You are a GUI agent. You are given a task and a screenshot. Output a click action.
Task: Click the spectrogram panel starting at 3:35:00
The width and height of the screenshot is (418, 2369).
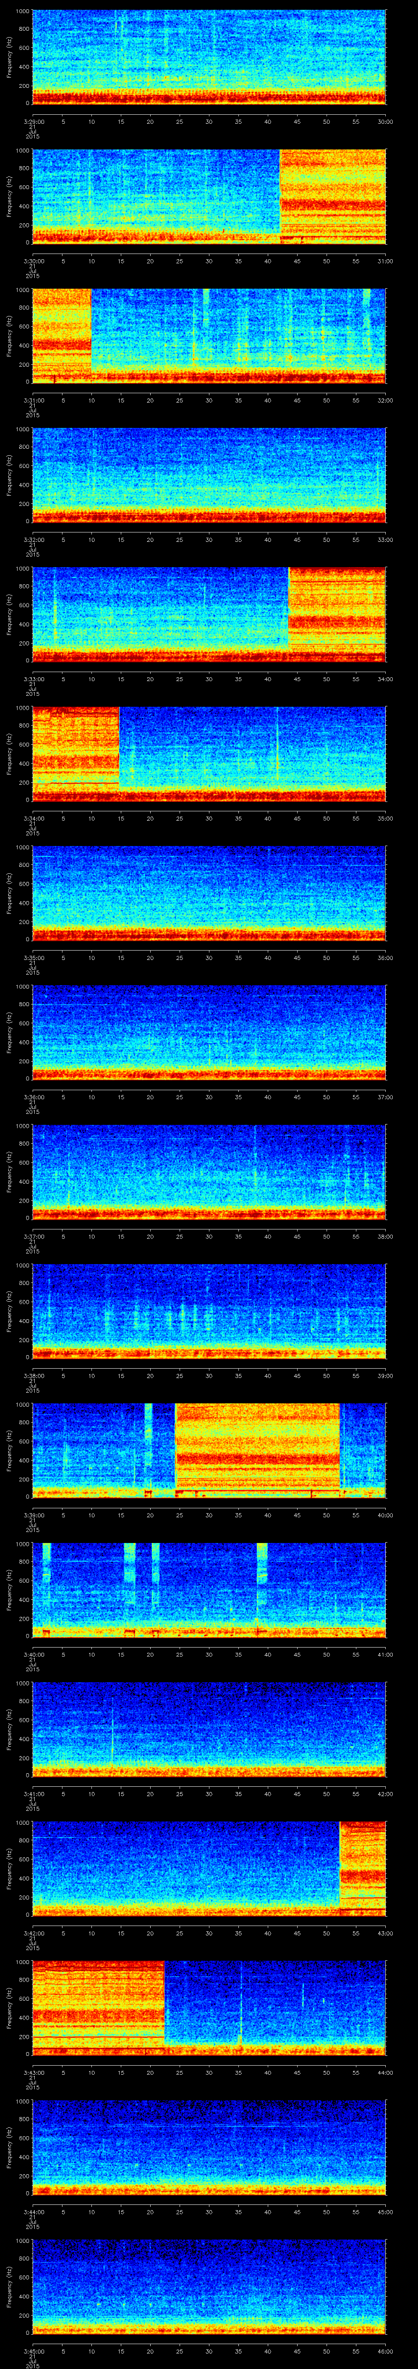tap(209, 892)
